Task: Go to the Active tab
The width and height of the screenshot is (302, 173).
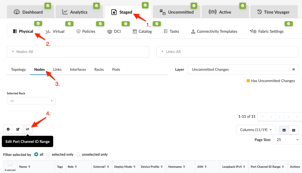Action: 225,12
